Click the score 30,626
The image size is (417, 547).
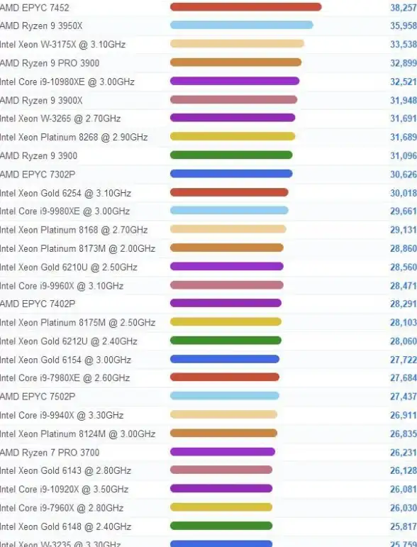404,175
